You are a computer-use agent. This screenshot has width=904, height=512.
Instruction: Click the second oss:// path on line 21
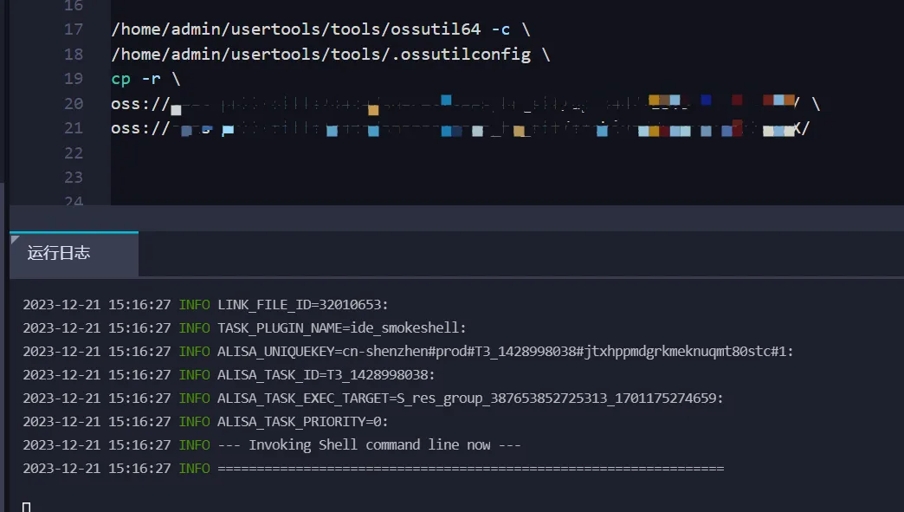[460, 128]
